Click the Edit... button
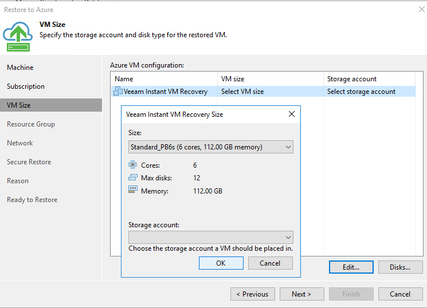The height and width of the screenshot is (308, 427). click(x=351, y=267)
